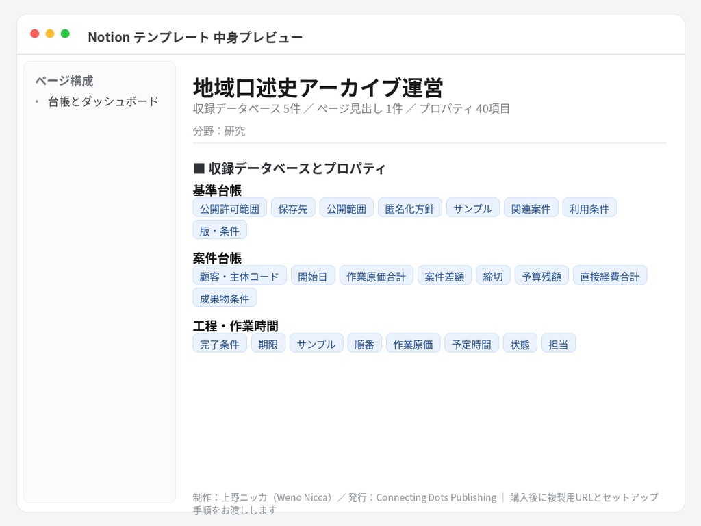Select the 関連案件 property tag
701x526 pixels.
(x=531, y=208)
